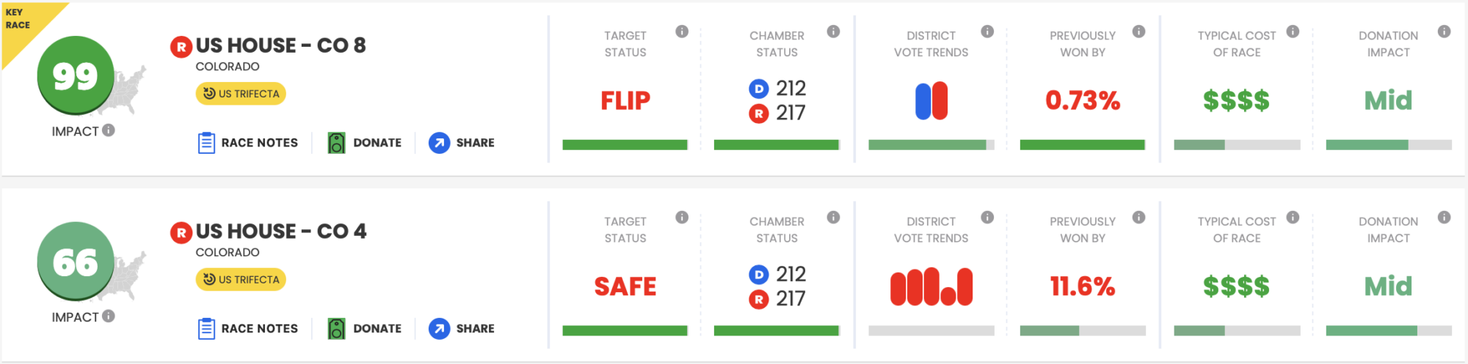
Task: Open US HOUSE - CO 8 race title
Action: click(x=280, y=45)
